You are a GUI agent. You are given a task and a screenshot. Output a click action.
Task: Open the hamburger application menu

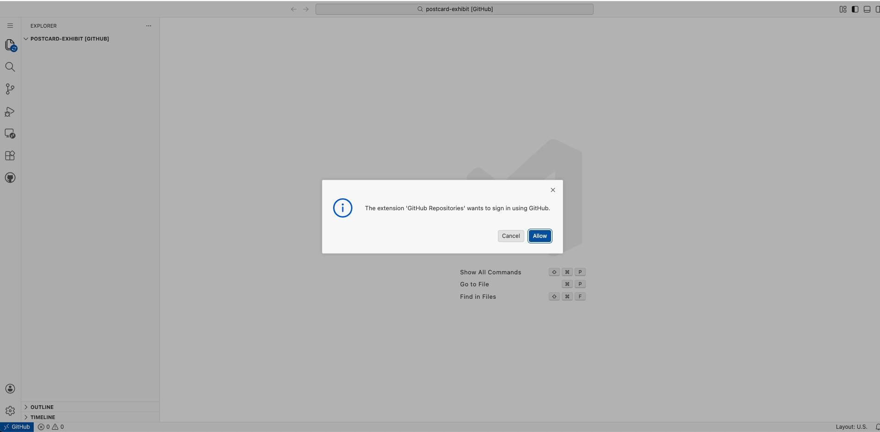point(10,26)
